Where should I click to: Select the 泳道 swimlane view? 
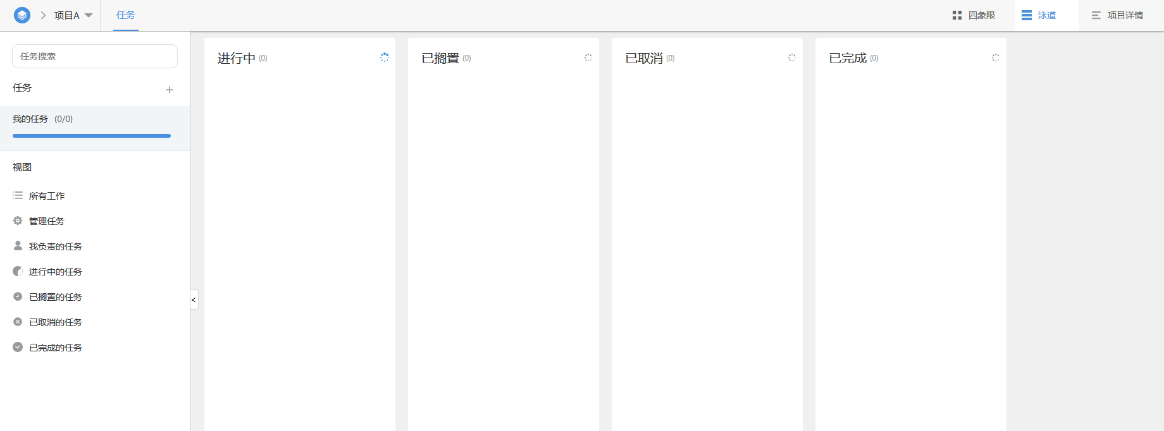(x=1039, y=15)
